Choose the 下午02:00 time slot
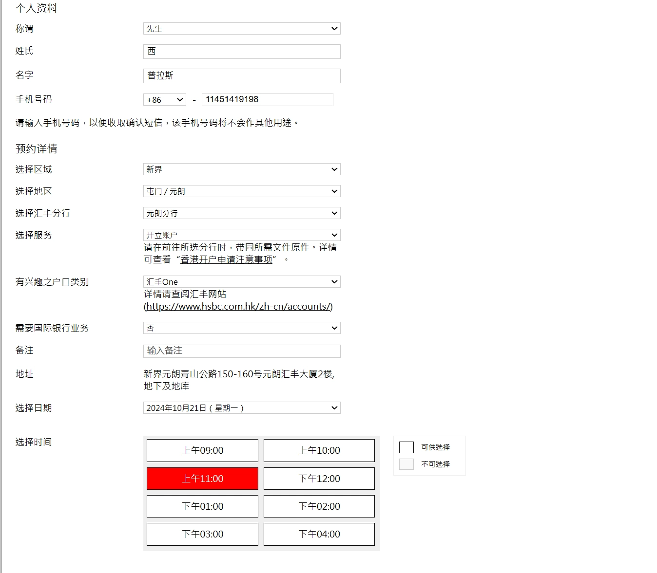Screen dimensions: 657x573 coord(319,506)
